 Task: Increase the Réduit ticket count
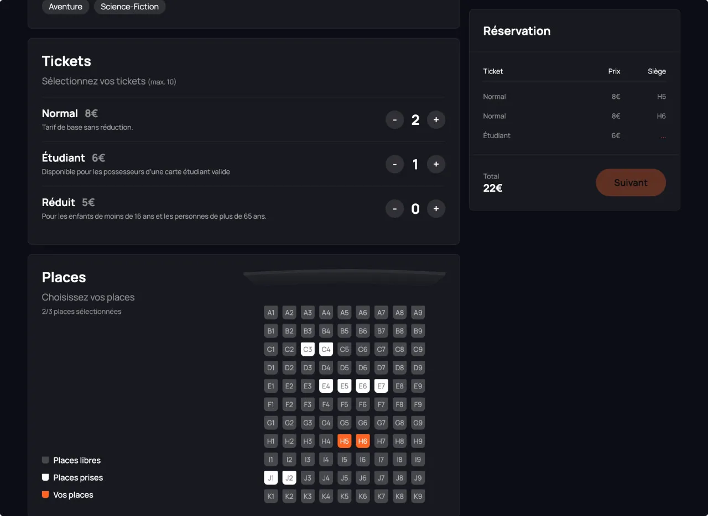pos(436,209)
